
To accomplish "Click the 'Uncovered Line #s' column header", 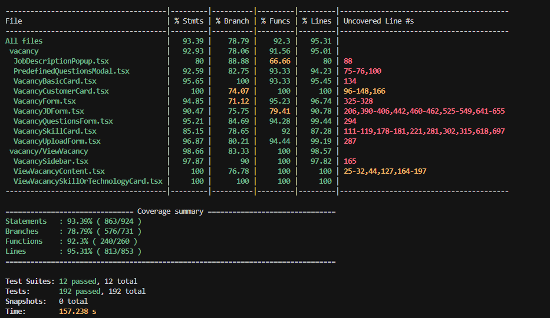I will [x=378, y=21].
